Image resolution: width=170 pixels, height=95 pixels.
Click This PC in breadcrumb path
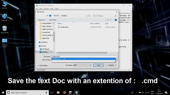[x=56, y=16]
